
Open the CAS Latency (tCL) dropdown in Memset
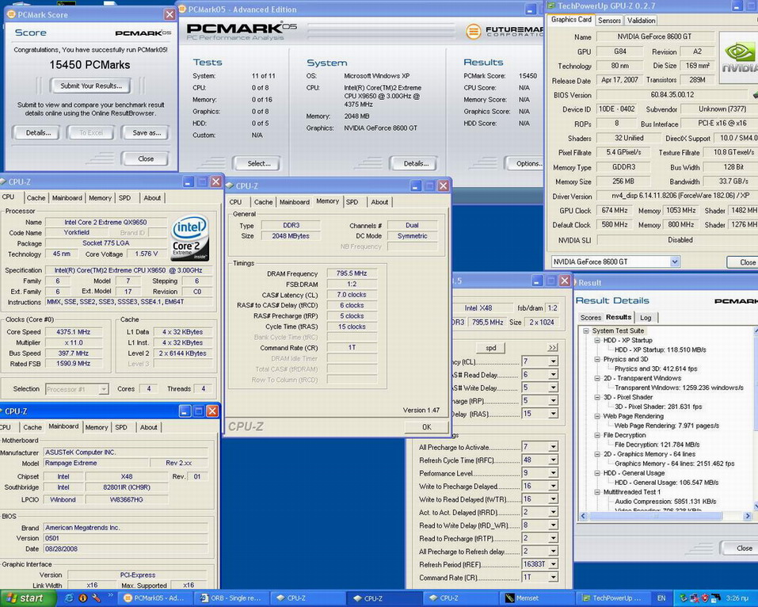[x=553, y=361]
